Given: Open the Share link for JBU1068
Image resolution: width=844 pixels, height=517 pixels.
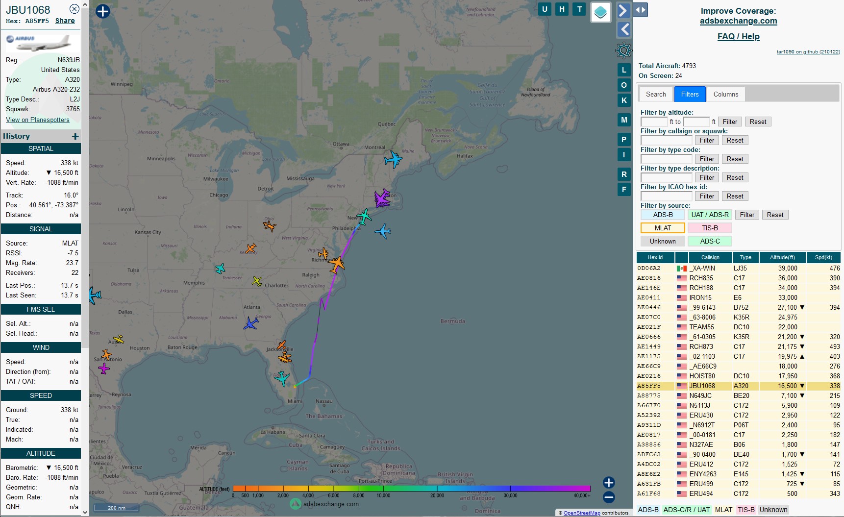Looking at the screenshot, I should [65, 21].
